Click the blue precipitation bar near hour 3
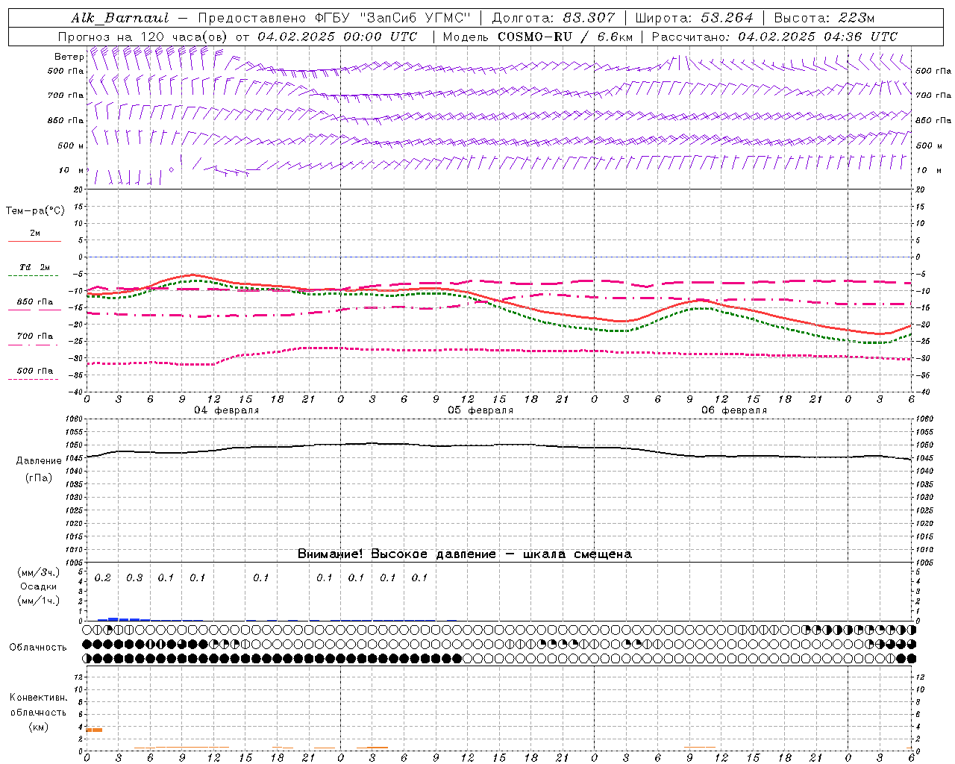 [x=113, y=619]
